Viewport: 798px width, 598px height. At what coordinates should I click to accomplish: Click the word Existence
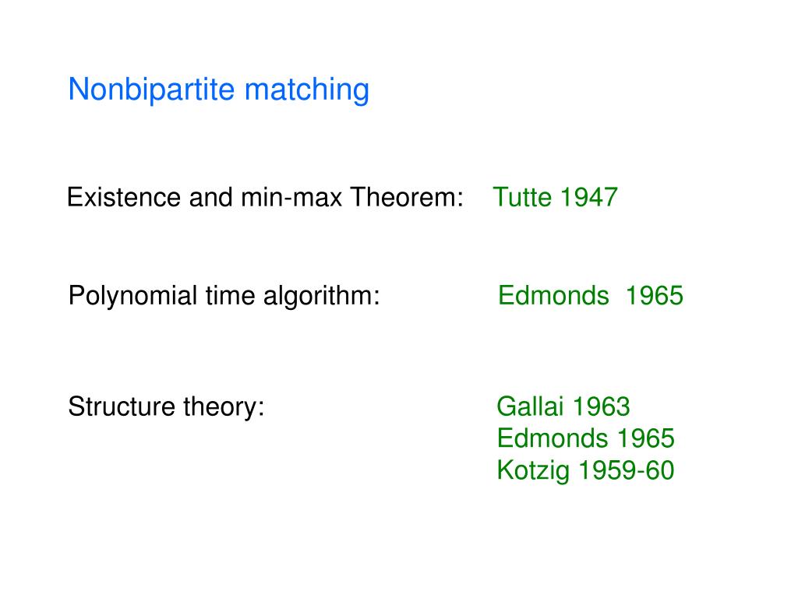pos(124,197)
